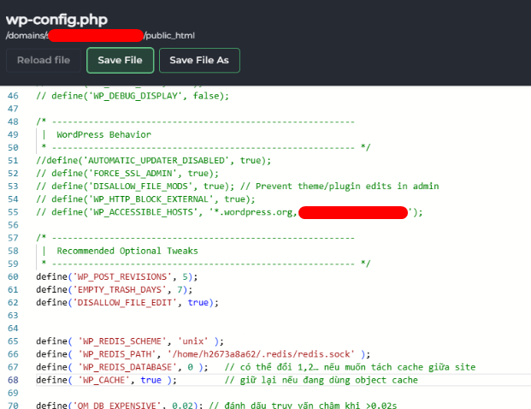This screenshot has height=409, width=531.
Task: Click the Reload file button
Action: point(44,61)
